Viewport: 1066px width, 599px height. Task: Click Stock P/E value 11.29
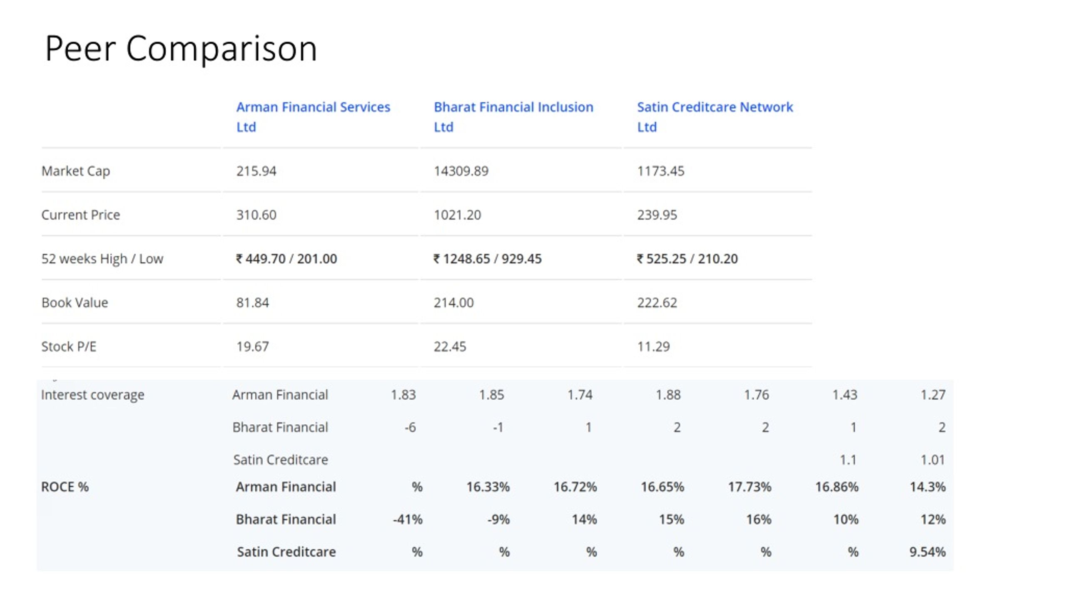click(x=653, y=347)
